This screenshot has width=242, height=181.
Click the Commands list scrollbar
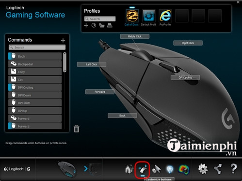pos(65,62)
